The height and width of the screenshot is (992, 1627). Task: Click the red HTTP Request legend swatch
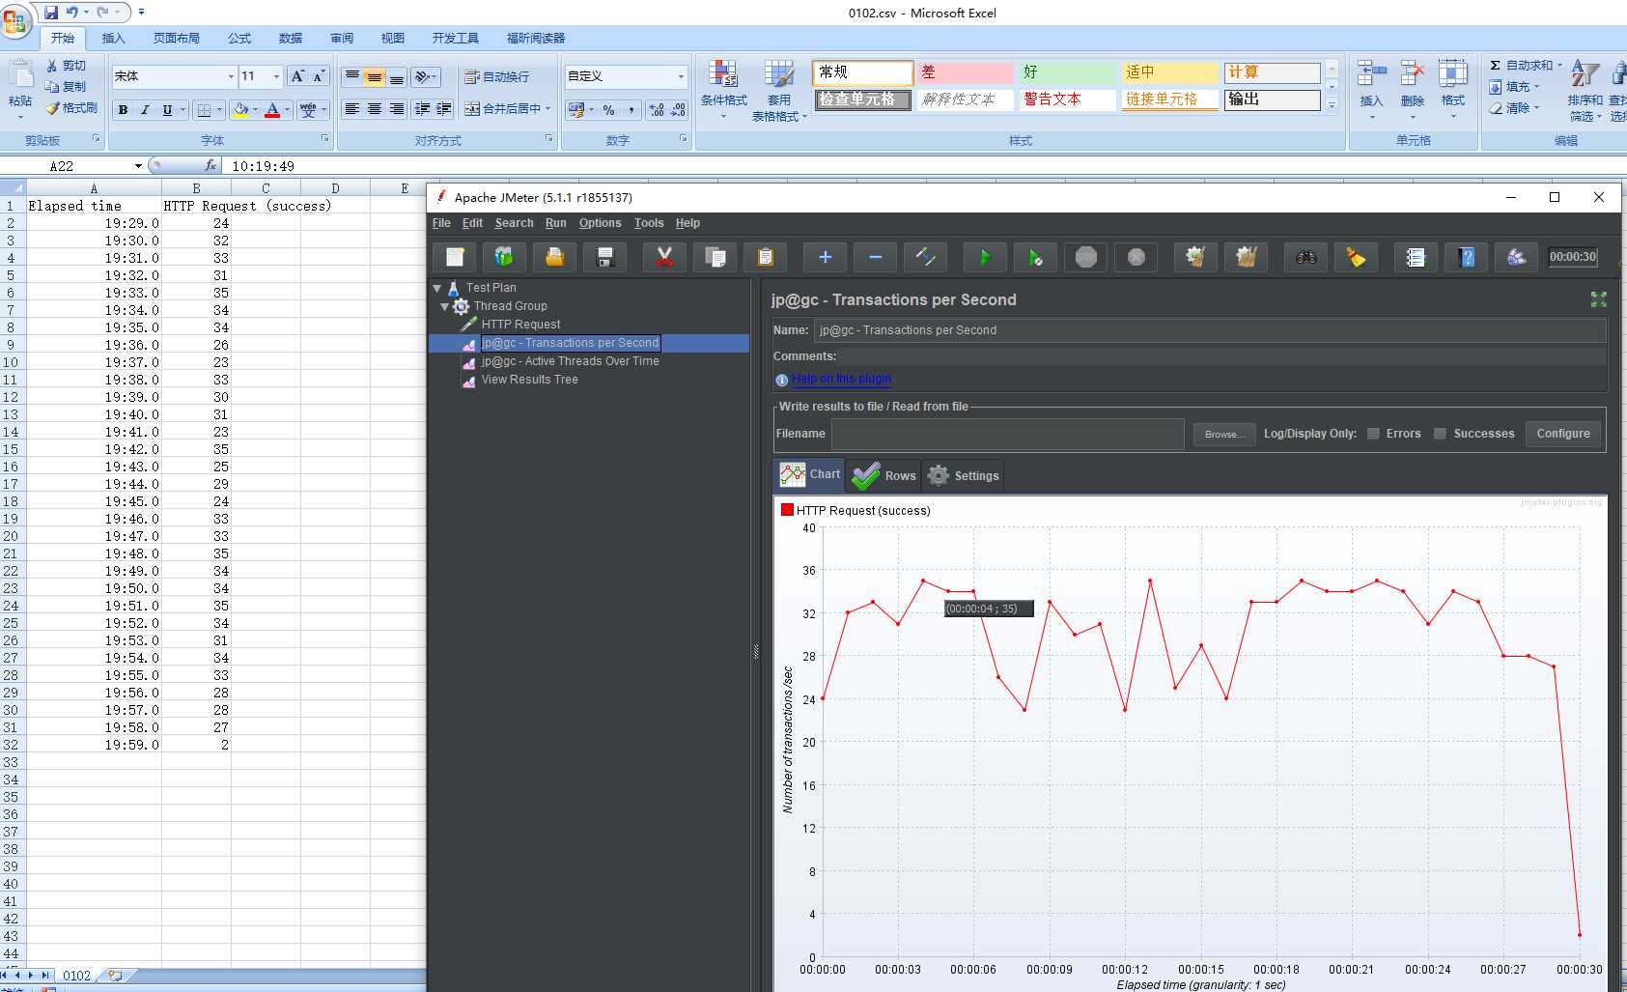pyautogui.click(x=787, y=510)
